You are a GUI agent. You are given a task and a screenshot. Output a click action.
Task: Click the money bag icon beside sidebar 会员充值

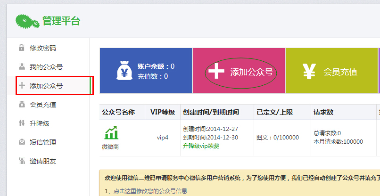click(x=22, y=104)
